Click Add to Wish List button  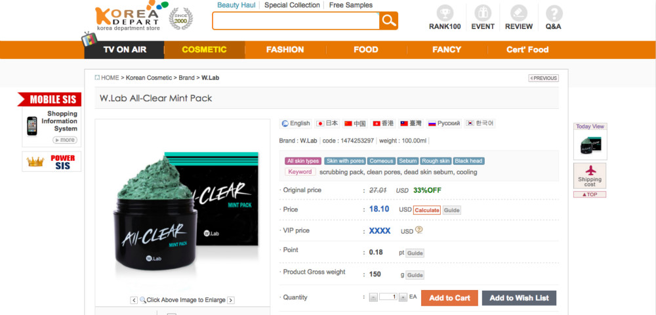(x=519, y=298)
